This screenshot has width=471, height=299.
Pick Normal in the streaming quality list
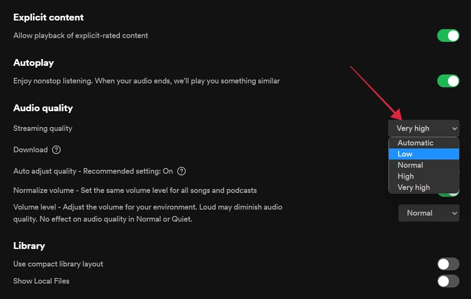[424, 165]
